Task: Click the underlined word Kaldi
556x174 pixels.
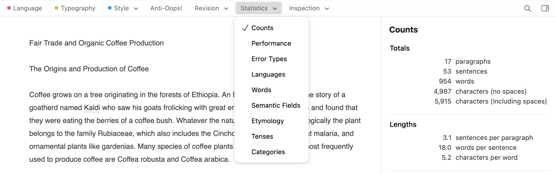Action: (92, 108)
